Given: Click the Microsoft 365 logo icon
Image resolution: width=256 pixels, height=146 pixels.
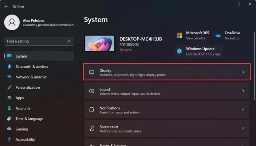Looking at the screenshot, I should click(x=179, y=35).
